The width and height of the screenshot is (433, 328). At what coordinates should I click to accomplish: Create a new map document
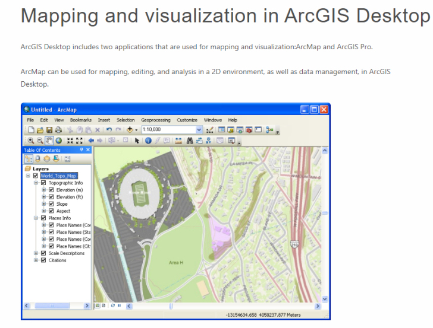[x=31, y=130]
